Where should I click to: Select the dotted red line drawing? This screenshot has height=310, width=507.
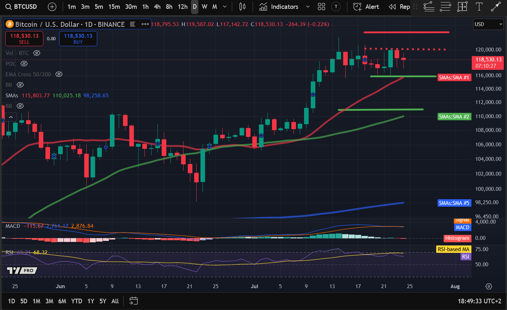click(x=405, y=49)
